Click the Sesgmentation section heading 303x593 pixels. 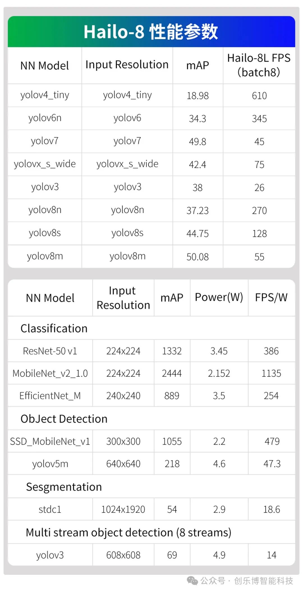click(64, 487)
